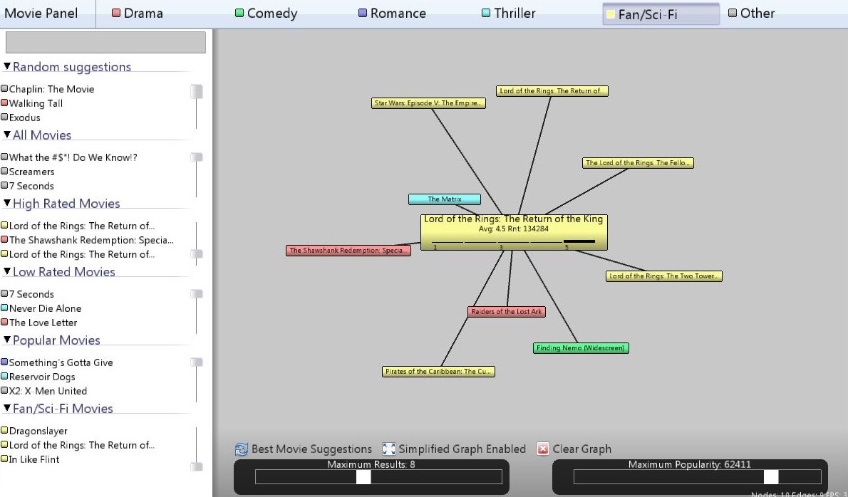The width and height of the screenshot is (848, 497).
Task: Click The Shawshank Redemption graph node
Action: [348, 251]
